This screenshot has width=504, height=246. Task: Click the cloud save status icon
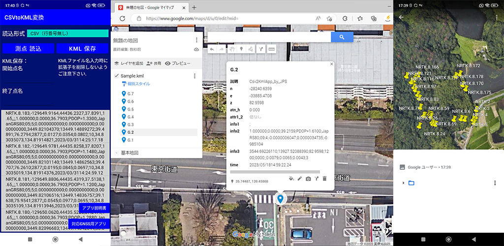(196, 50)
